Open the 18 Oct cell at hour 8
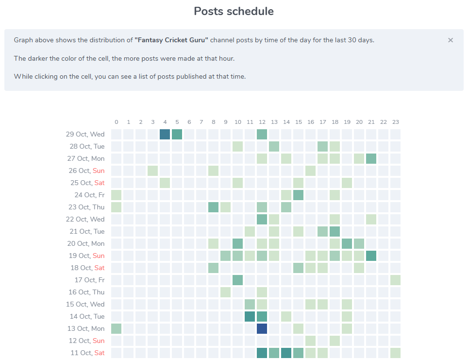 tap(214, 268)
